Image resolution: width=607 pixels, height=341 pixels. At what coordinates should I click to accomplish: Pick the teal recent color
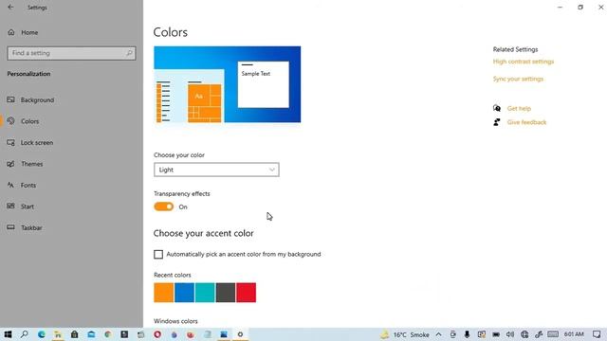(x=205, y=293)
